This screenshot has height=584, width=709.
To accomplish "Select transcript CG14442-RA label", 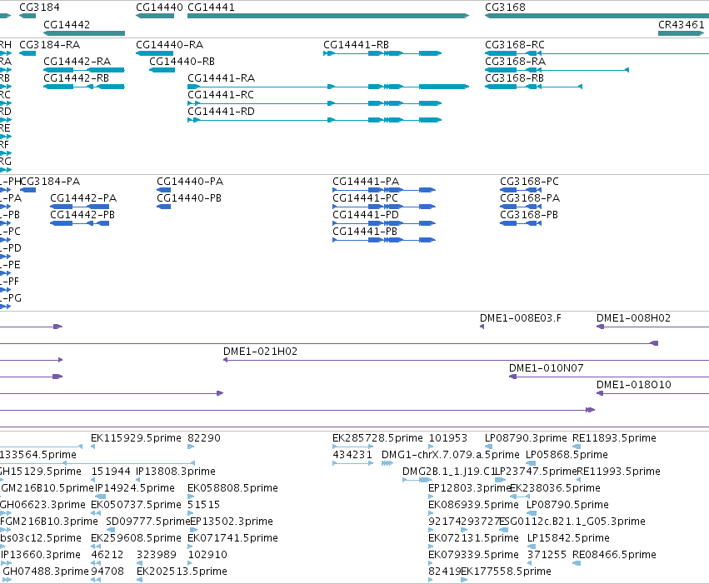I will 77,62.
